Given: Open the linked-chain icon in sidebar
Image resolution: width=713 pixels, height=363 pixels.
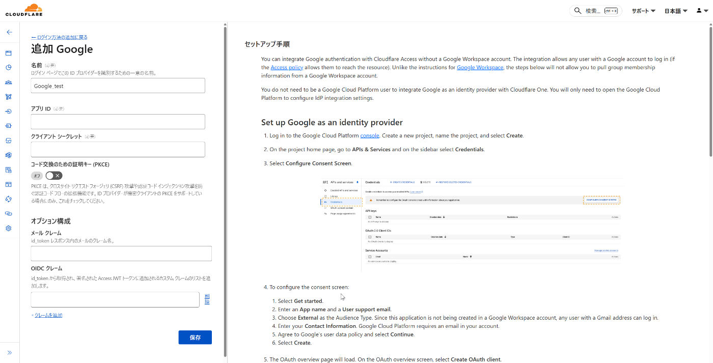Looking at the screenshot, I should click(x=9, y=214).
